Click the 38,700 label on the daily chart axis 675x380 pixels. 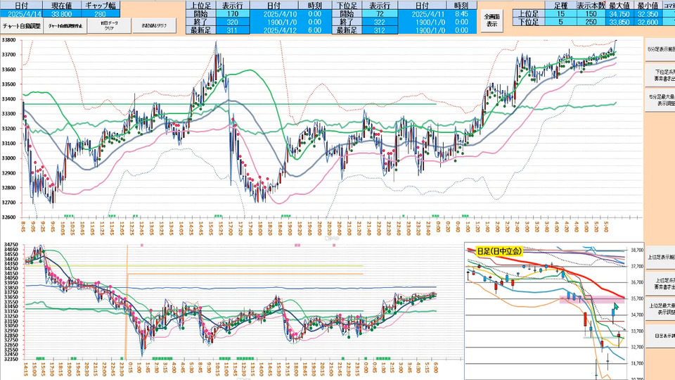pos(637,250)
